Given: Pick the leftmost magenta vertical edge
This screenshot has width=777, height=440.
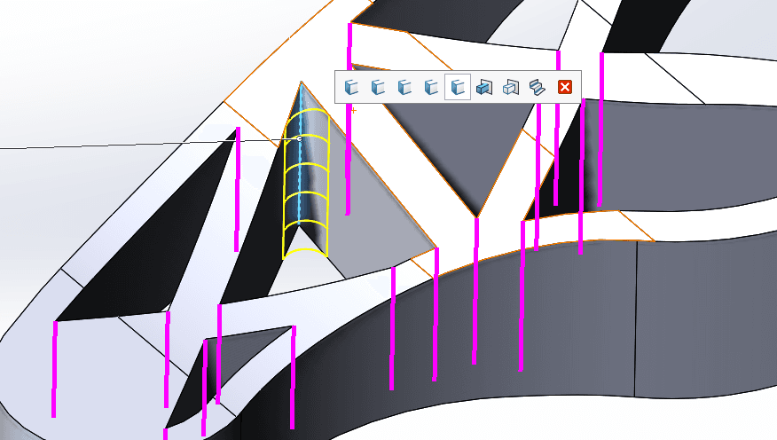Looking at the screenshot, I should coord(54,368).
